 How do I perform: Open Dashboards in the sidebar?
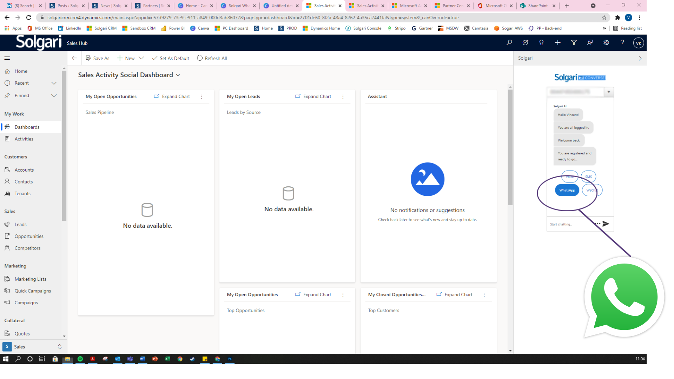tap(31, 127)
